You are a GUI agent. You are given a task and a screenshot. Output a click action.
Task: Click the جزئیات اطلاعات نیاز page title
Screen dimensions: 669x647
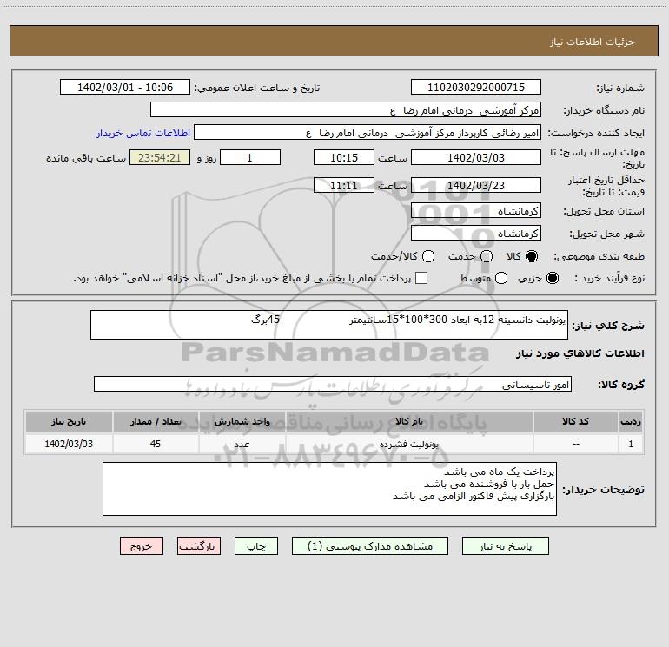(593, 42)
